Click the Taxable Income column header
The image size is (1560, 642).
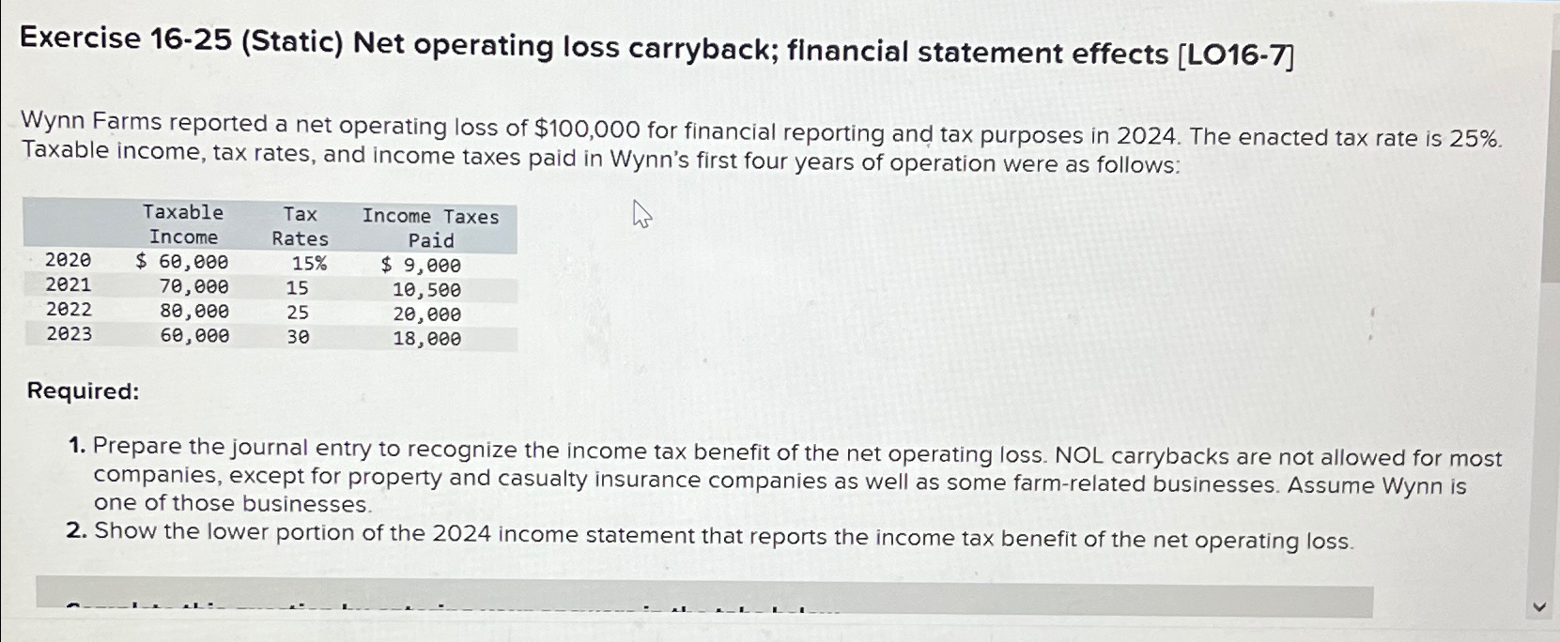point(184,225)
